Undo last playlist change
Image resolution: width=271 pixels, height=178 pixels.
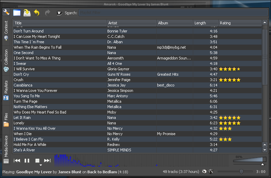coord(37,13)
